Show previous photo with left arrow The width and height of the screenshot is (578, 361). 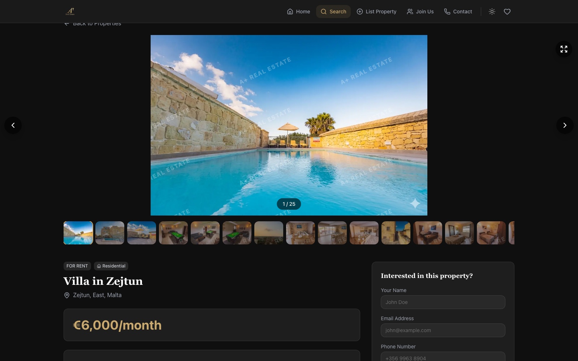(13, 125)
